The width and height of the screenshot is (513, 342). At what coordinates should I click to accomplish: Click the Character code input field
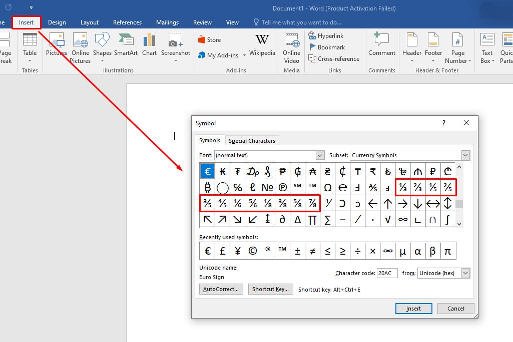pos(387,273)
